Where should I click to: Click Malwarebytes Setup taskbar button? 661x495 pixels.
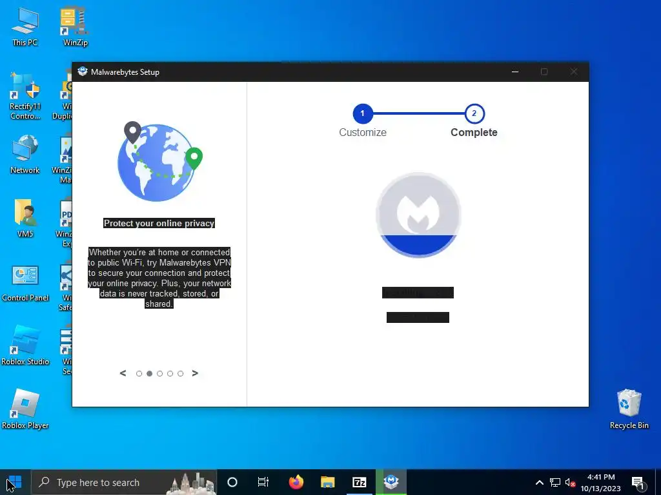click(x=391, y=482)
